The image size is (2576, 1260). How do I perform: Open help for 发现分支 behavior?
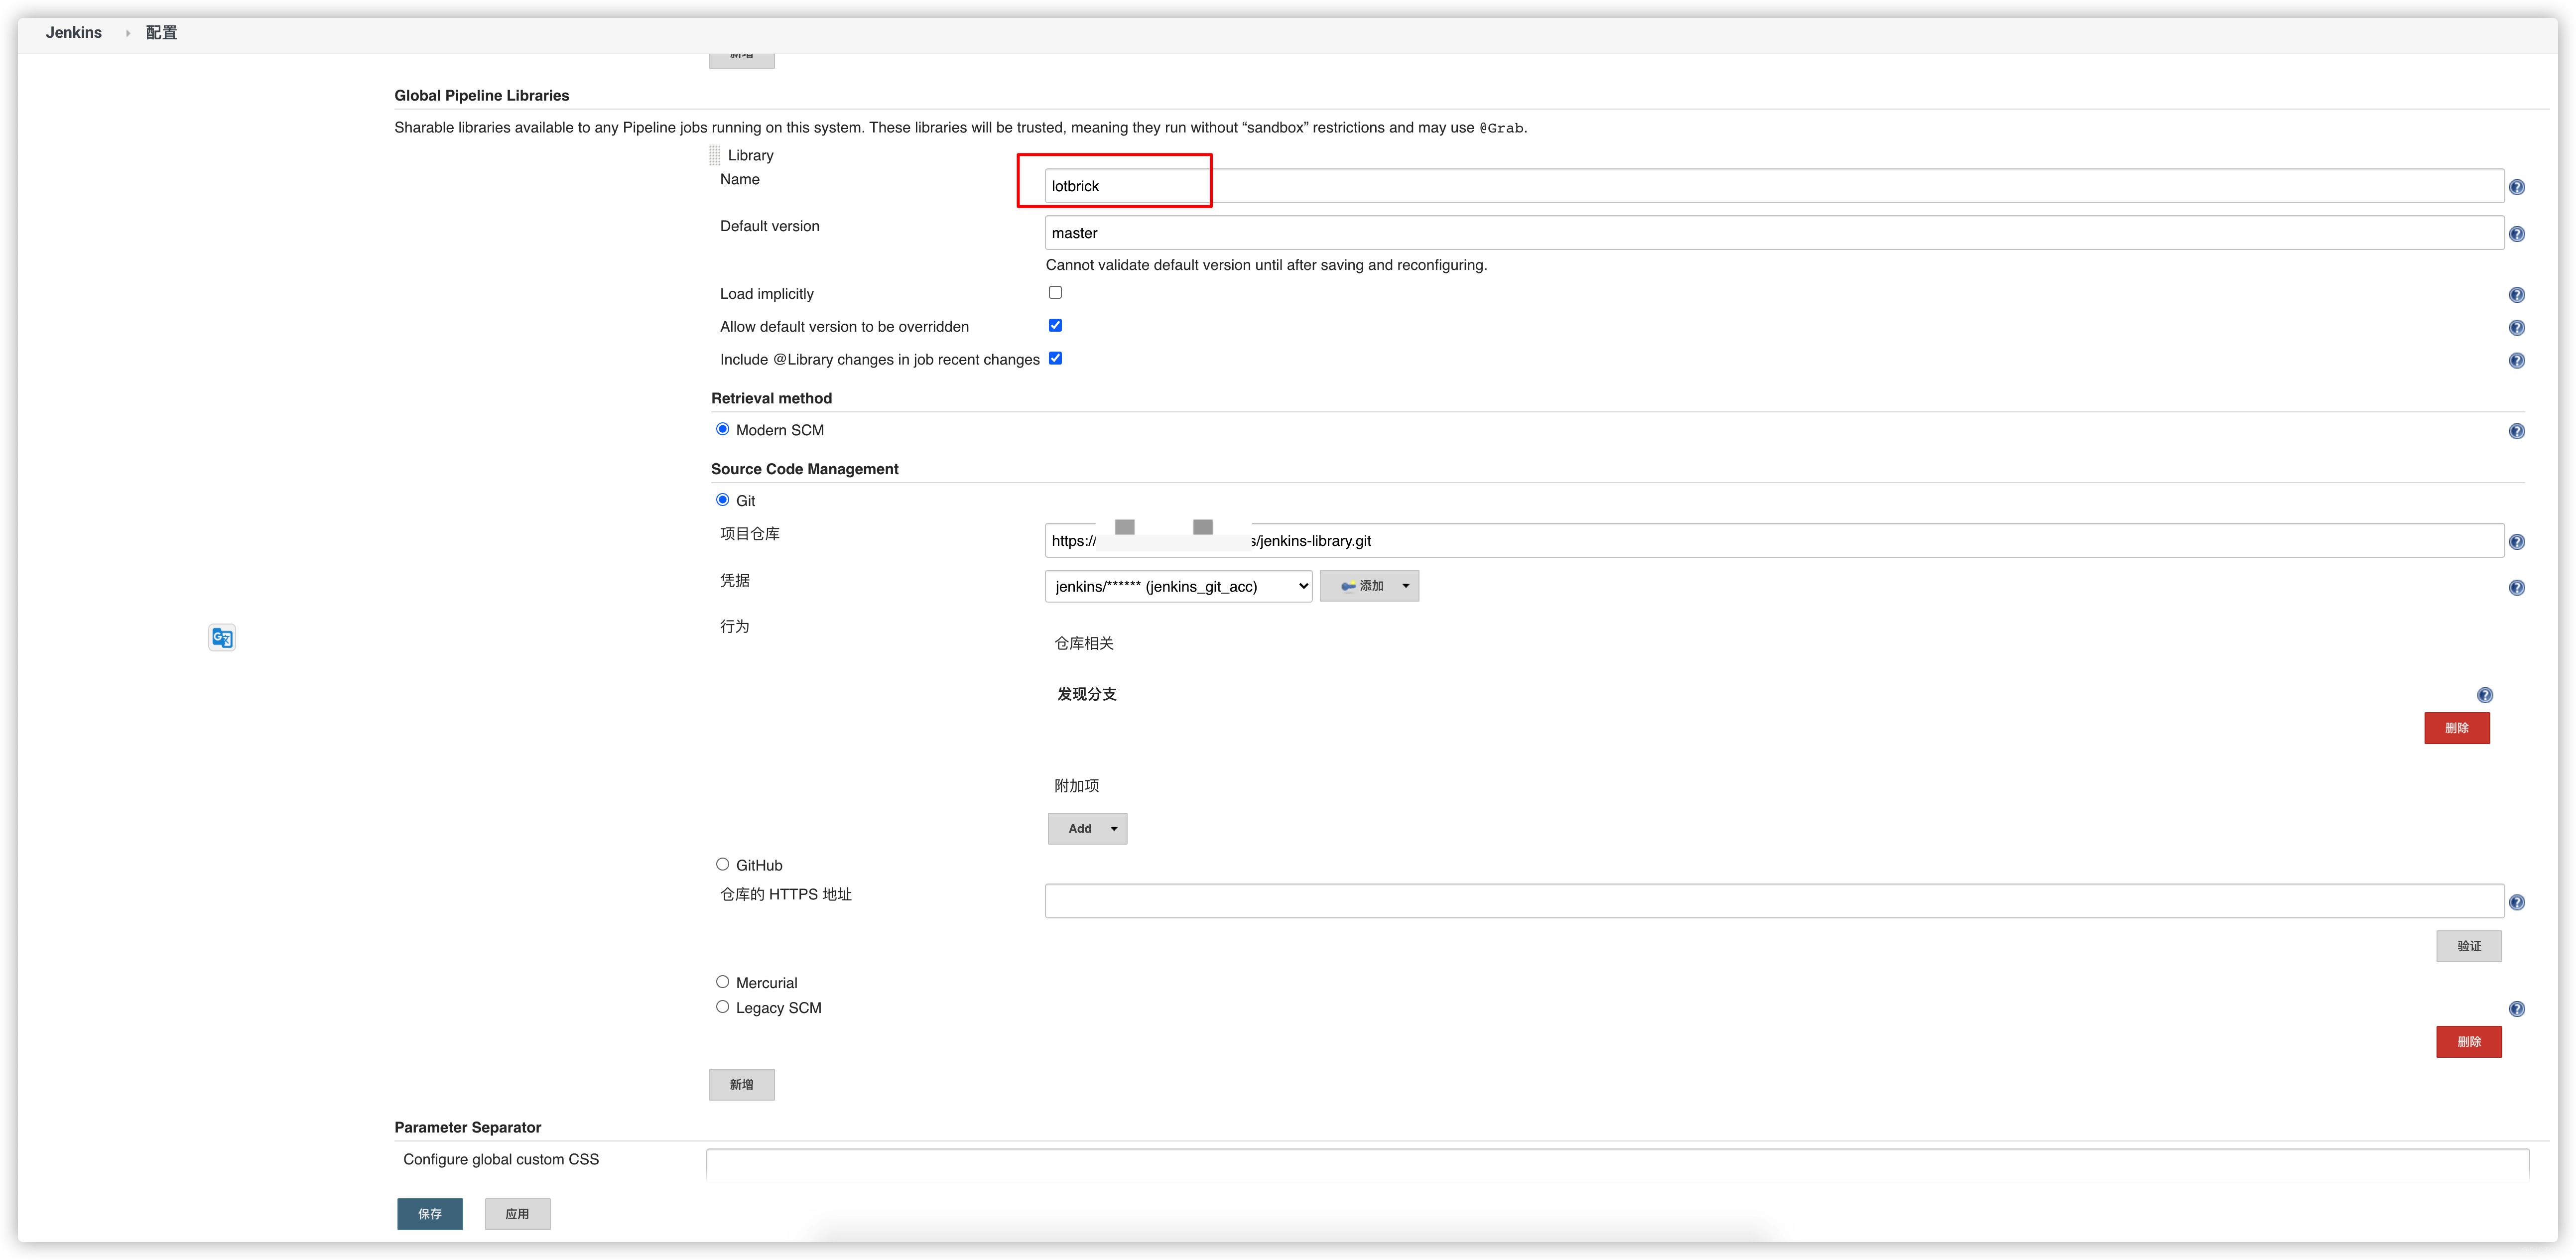pyautogui.click(x=2485, y=696)
